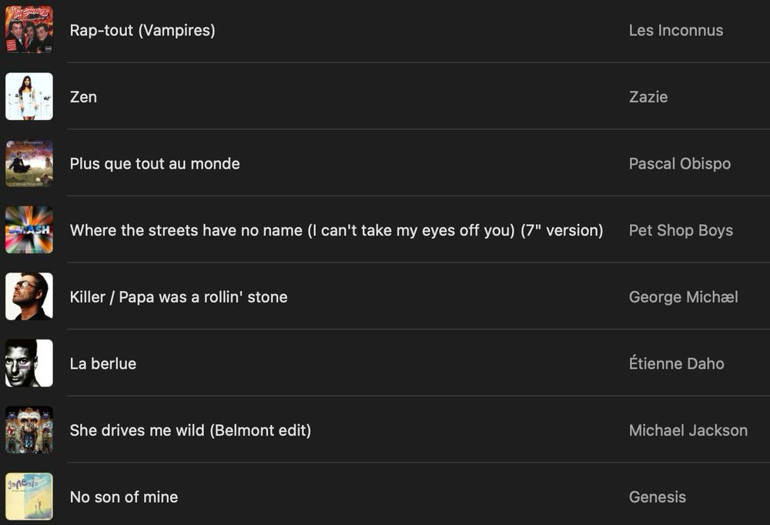Select the song Zen
The width and height of the screenshot is (770, 525).
pyautogui.click(x=83, y=96)
